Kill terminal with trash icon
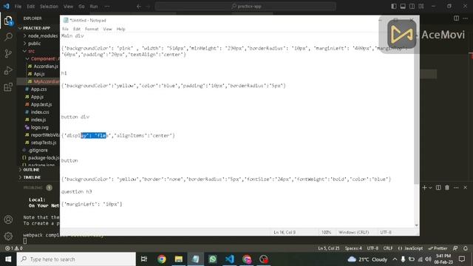473x266 pixels. coord(447,188)
